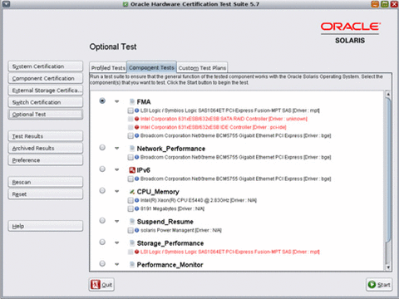Viewport: 399px width, 299px height.
Task: Open Archived Results
Action: click(x=46, y=148)
